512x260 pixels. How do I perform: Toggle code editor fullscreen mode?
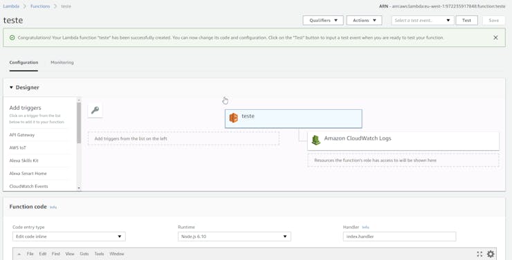479,254
